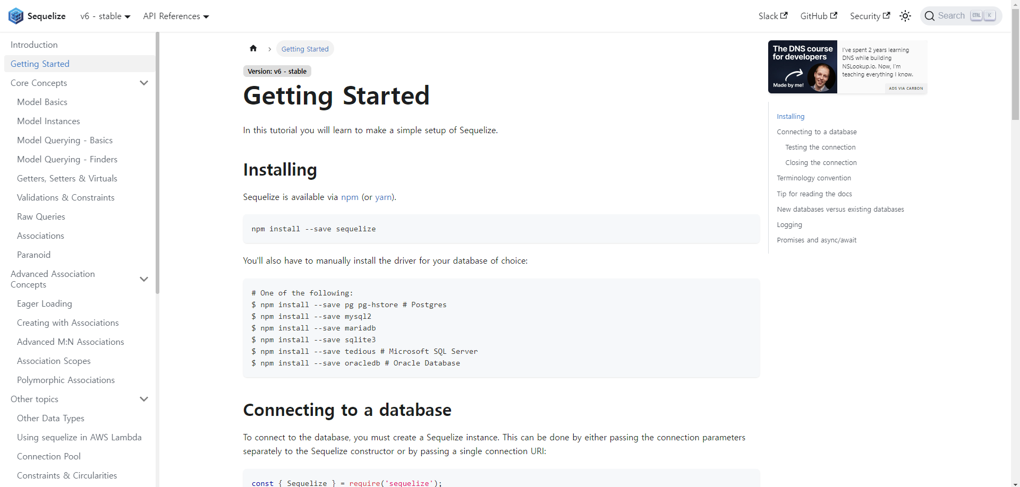Open Other Data Types page
The width and height of the screenshot is (1020, 487).
point(50,418)
